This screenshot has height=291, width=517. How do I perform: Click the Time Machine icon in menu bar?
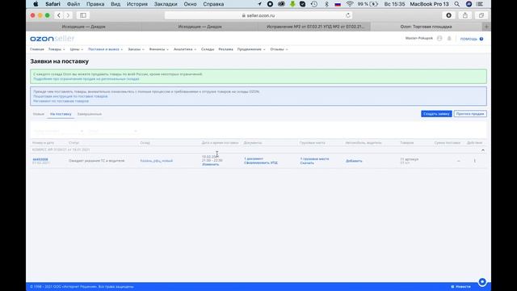point(314,4)
